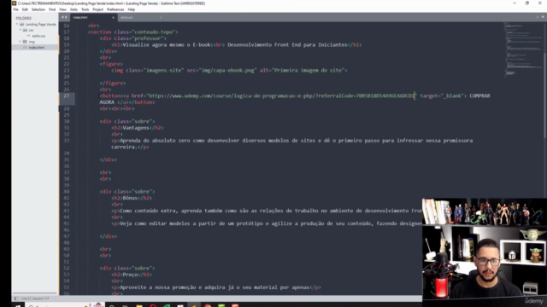
Task: Click the <figure> opening tag on line 22
Action: [111, 64]
